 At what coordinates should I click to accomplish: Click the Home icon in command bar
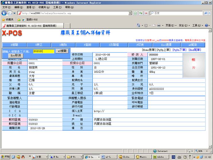coord(139,26)
